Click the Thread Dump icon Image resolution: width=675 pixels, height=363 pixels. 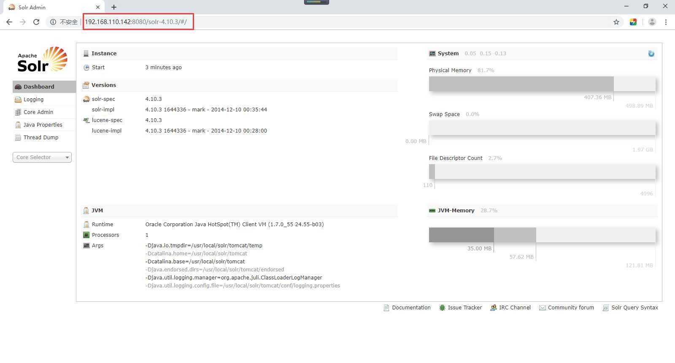click(18, 138)
